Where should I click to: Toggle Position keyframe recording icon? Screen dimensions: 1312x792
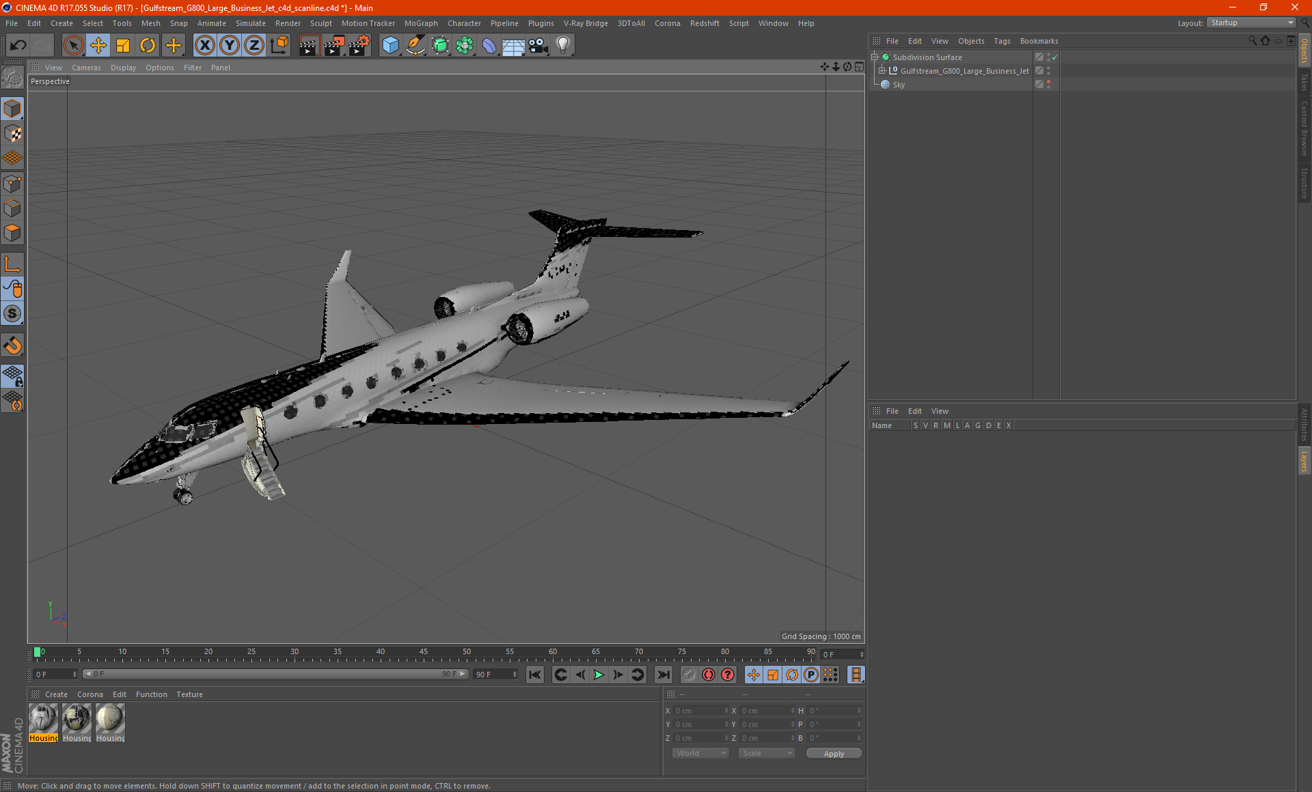(x=754, y=675)
